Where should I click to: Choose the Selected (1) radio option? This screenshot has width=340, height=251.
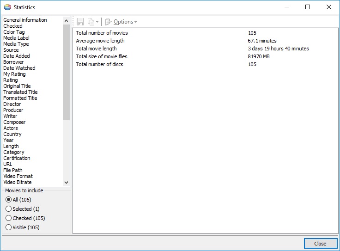[8, 209]
